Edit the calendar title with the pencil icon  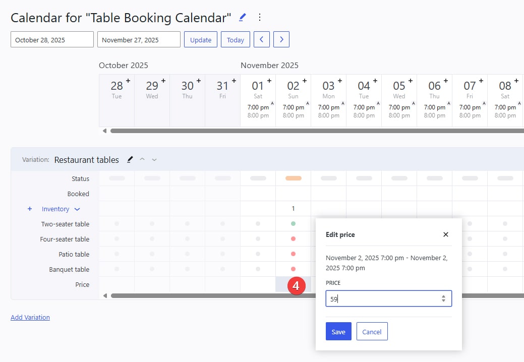coord(242,17)
